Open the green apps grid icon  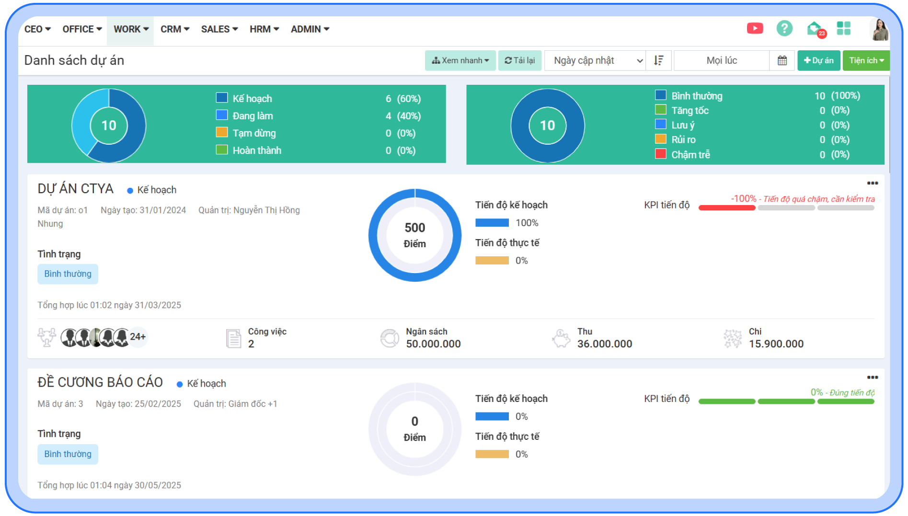(x=843, y=29)
